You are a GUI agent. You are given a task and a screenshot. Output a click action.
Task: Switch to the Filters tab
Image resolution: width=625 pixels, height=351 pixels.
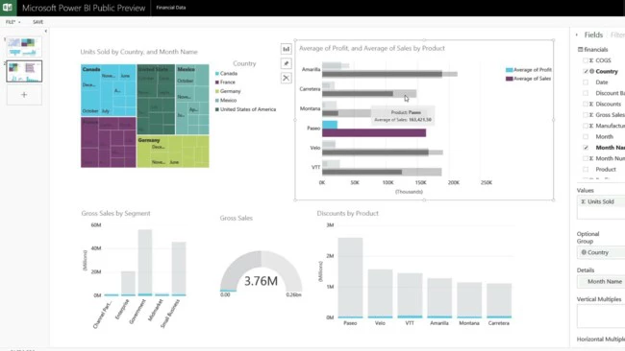618,35
